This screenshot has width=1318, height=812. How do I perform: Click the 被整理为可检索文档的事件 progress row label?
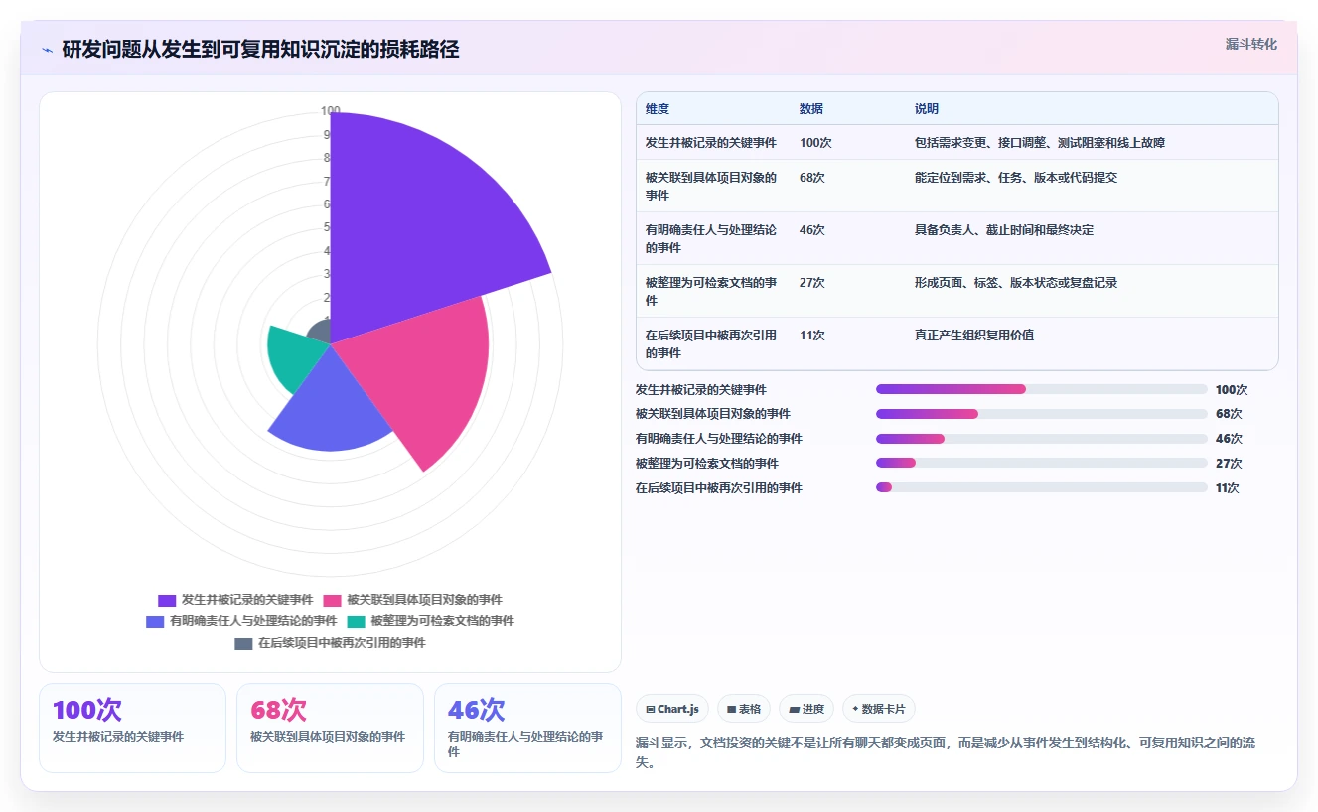[707, 464]
